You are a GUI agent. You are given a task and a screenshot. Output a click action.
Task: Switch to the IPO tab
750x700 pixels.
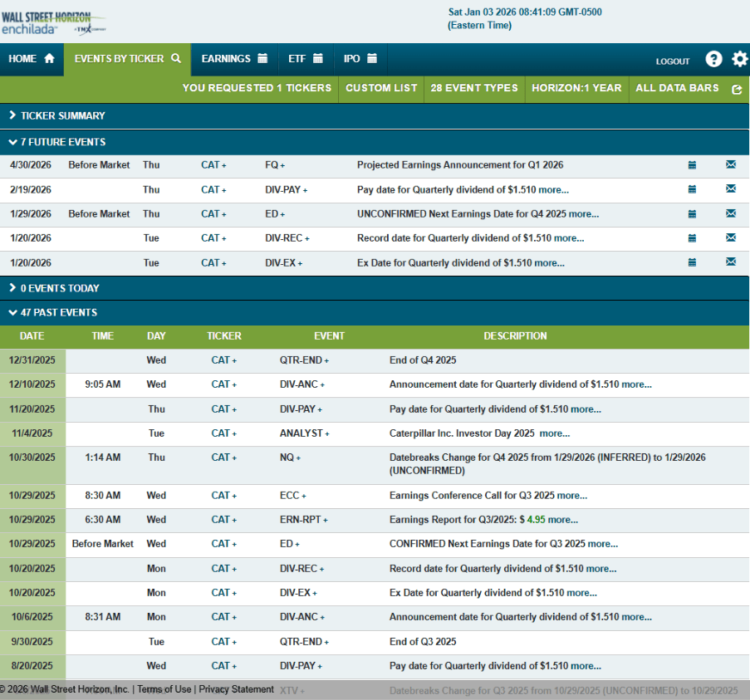coord(360,59)
